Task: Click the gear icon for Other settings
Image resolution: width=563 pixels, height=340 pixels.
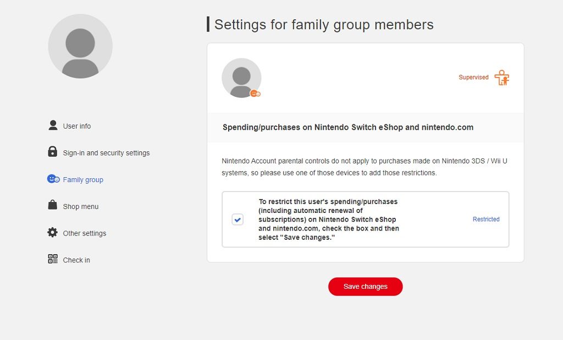Action: pos(52,233)
